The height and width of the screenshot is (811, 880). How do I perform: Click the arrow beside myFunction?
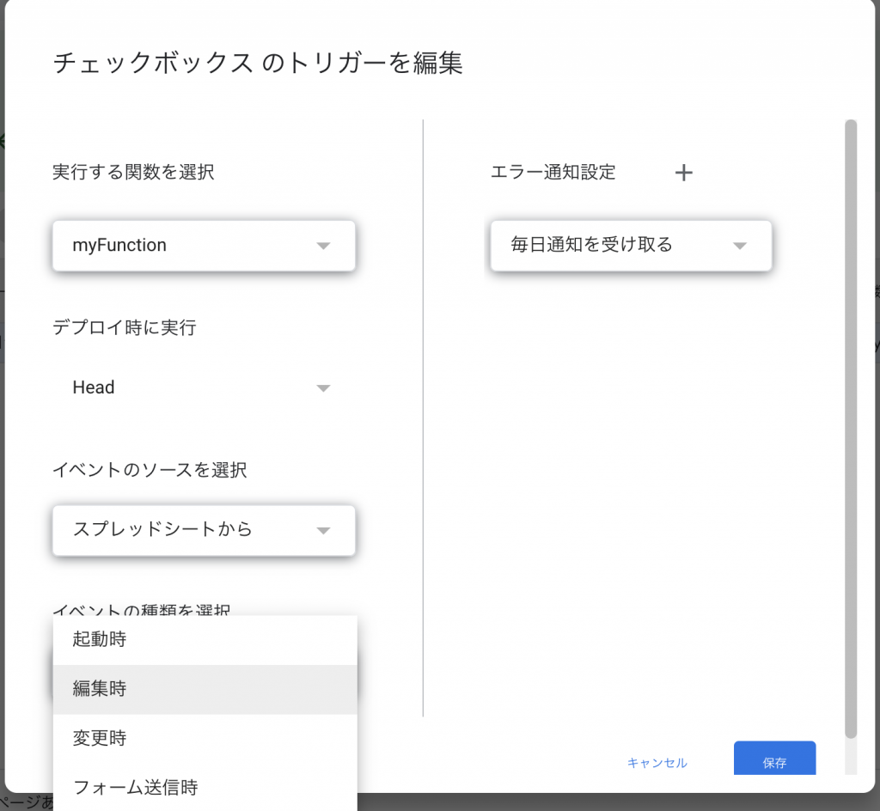pyautogui.click(x=323, y=246)
